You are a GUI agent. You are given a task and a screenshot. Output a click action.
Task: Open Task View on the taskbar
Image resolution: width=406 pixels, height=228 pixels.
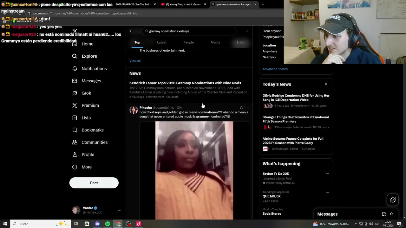pyautogui.click(x=76, y=224)
